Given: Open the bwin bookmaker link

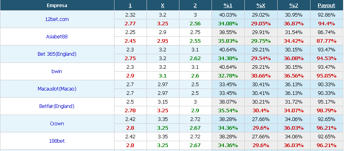Looking at the screenshot, I should 57,71.
